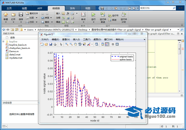Image resolution: width=186 pixels, height=130 pixels.
Task: Activate the Rotate 3D tool
Action: pos(80,44)
